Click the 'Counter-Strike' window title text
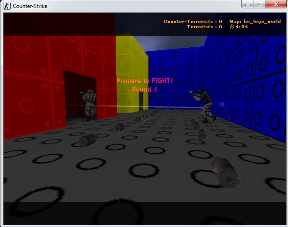The height and width of the screenshot is (227, 288). pyautogui.click(x=30, y=6)
